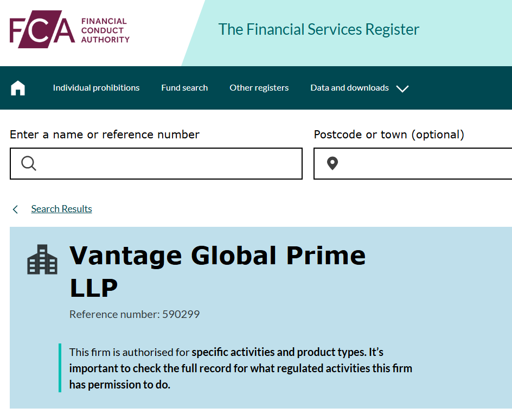The width and height of the screenshot is (512, 414).
Task: Click the magnifying glass search icon
Action: pos(29,163)
